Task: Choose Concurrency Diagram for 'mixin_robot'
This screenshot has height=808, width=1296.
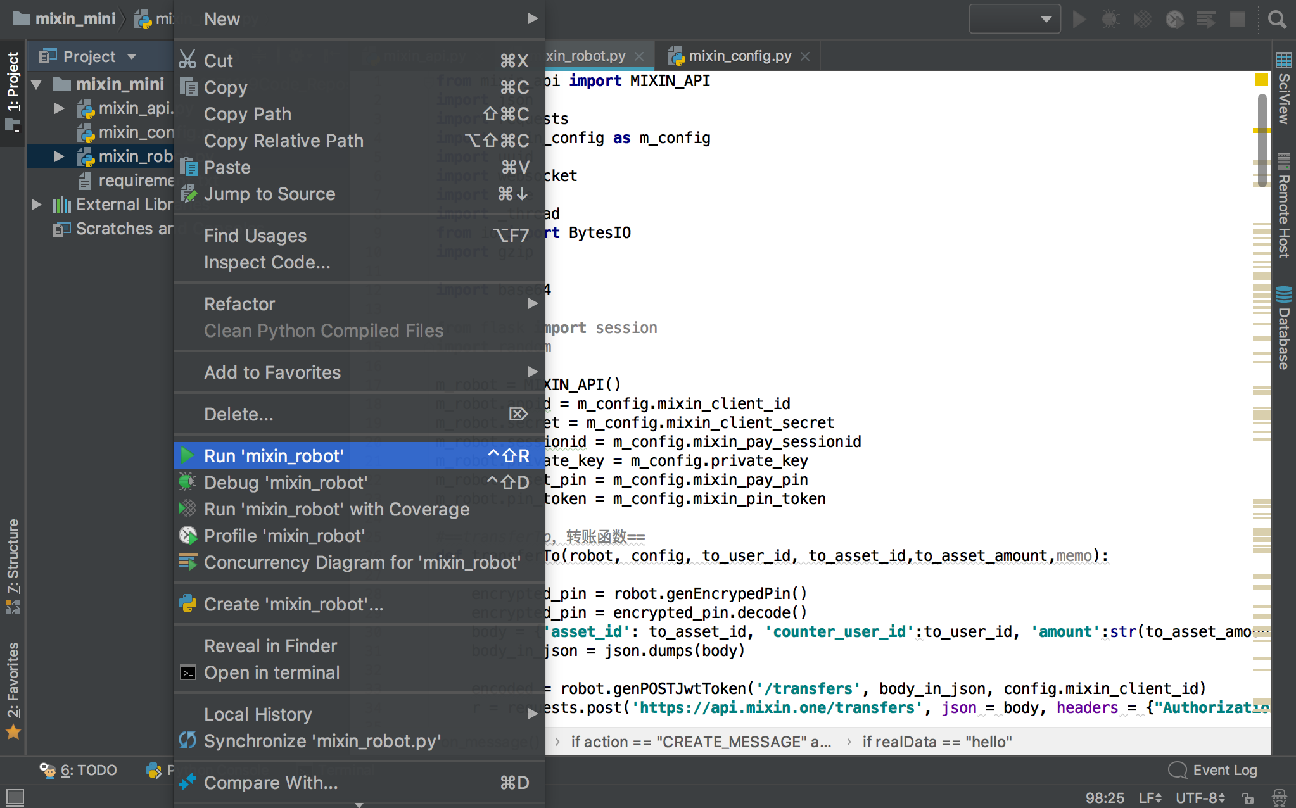Action: 359,562
